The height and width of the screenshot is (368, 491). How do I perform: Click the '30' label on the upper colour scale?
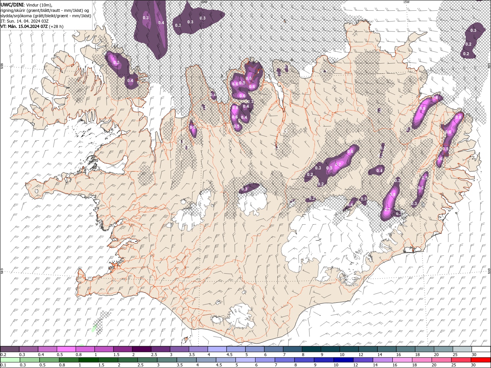click(474, 355)
